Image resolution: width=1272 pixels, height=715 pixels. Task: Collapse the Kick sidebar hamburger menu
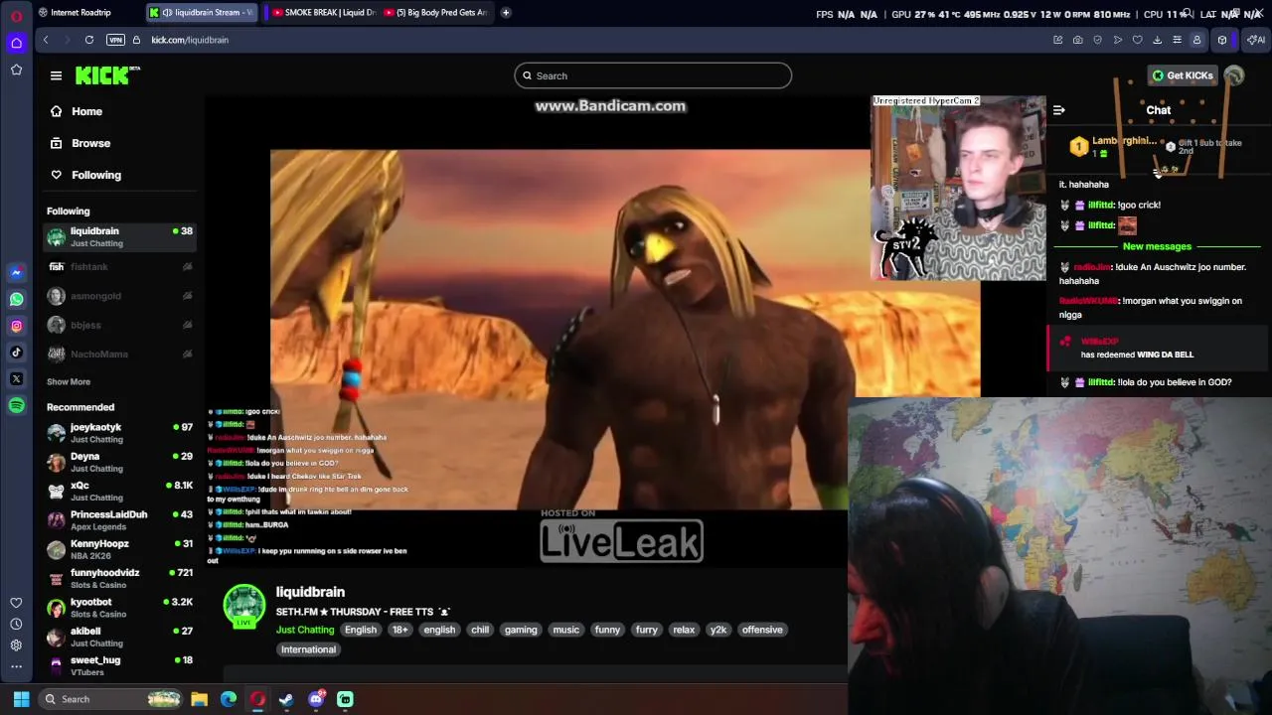[x=56, y=75]
